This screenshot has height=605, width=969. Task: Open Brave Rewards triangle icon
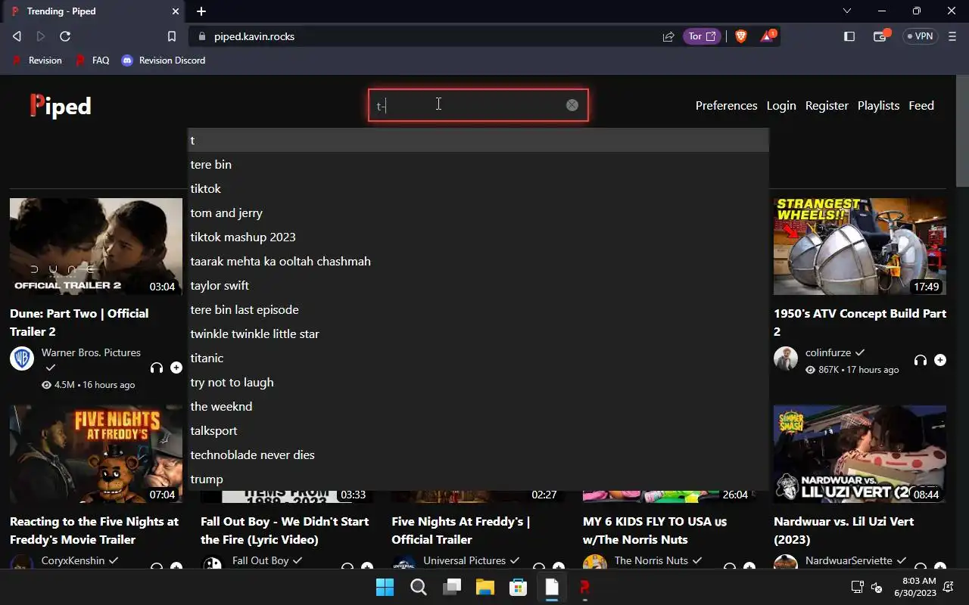pos(768,36)
